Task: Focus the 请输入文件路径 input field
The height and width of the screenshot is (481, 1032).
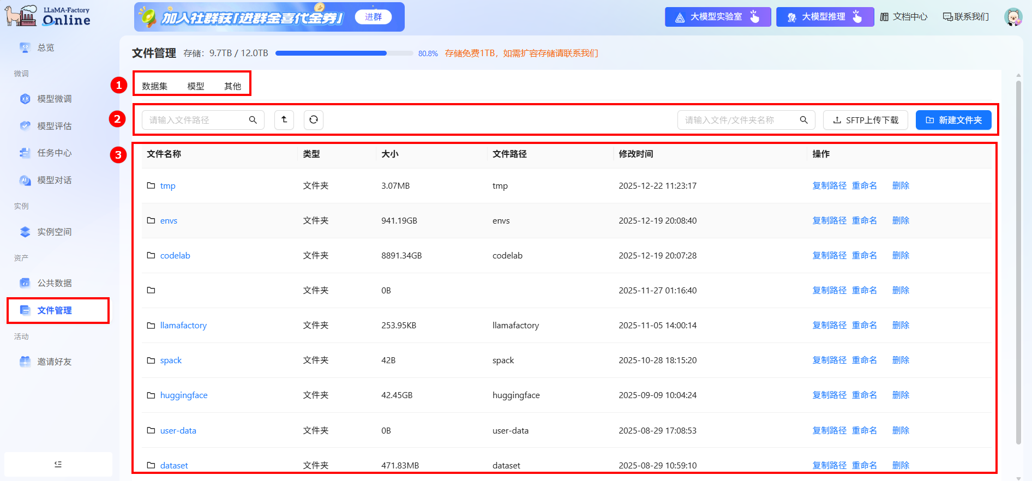Action: pos(203,120)
